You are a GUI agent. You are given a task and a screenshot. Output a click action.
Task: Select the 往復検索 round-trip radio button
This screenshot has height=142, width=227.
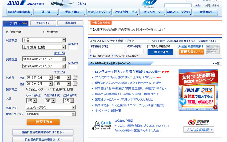7,32
